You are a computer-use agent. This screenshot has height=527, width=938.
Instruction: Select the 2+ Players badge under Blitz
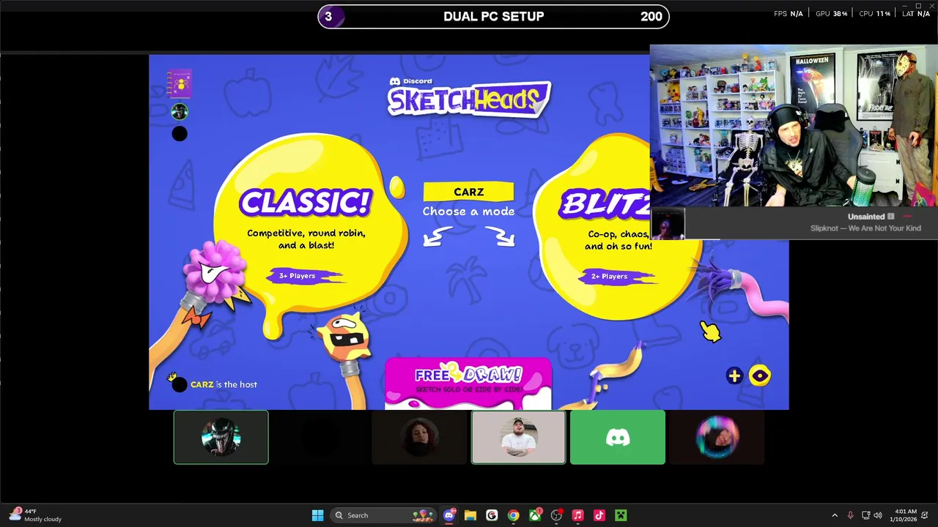tap(618, 277)
